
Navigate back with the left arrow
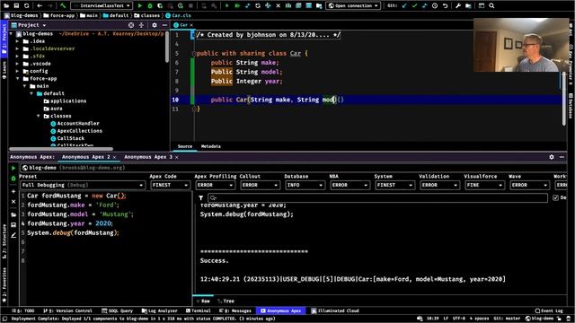pos(40,6)
